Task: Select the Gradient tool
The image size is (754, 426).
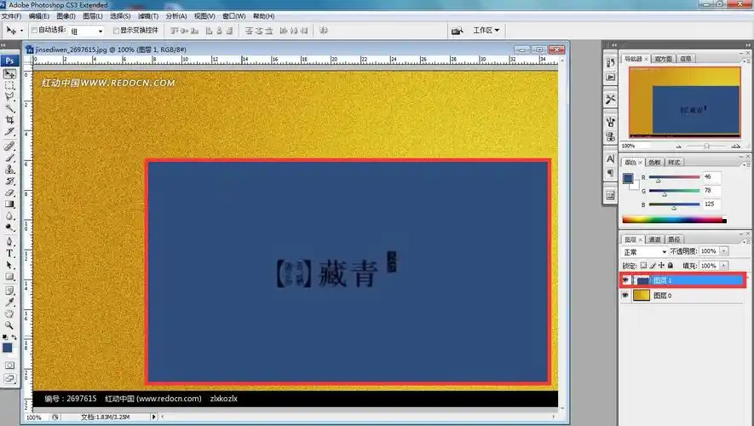Action: click(x=9, y=204)
